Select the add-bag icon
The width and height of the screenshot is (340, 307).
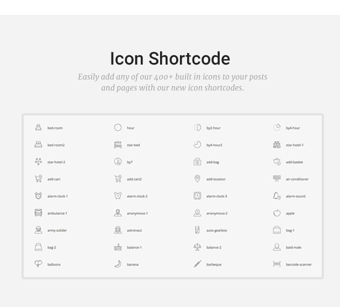[197, 162]
